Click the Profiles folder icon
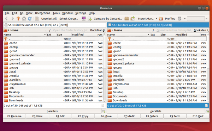Viewport: 212px width, 131px height. [x=161, y=19]
